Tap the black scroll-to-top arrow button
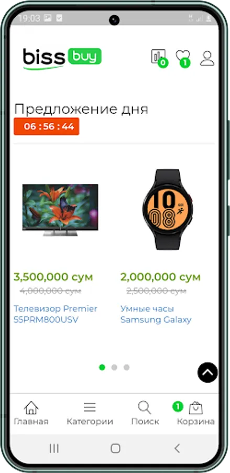This screenshot has height=473, width=230. [x=208, y=372]
